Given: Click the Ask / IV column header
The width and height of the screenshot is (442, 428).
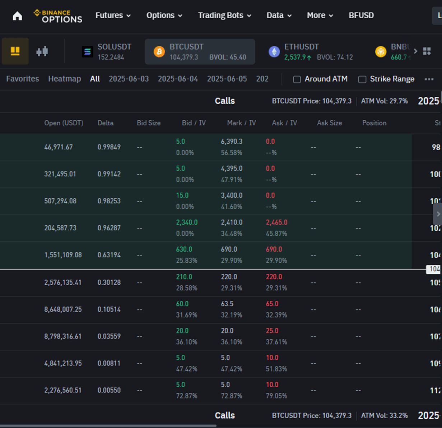Looking at the screenshot, I should tap(284, 123).
